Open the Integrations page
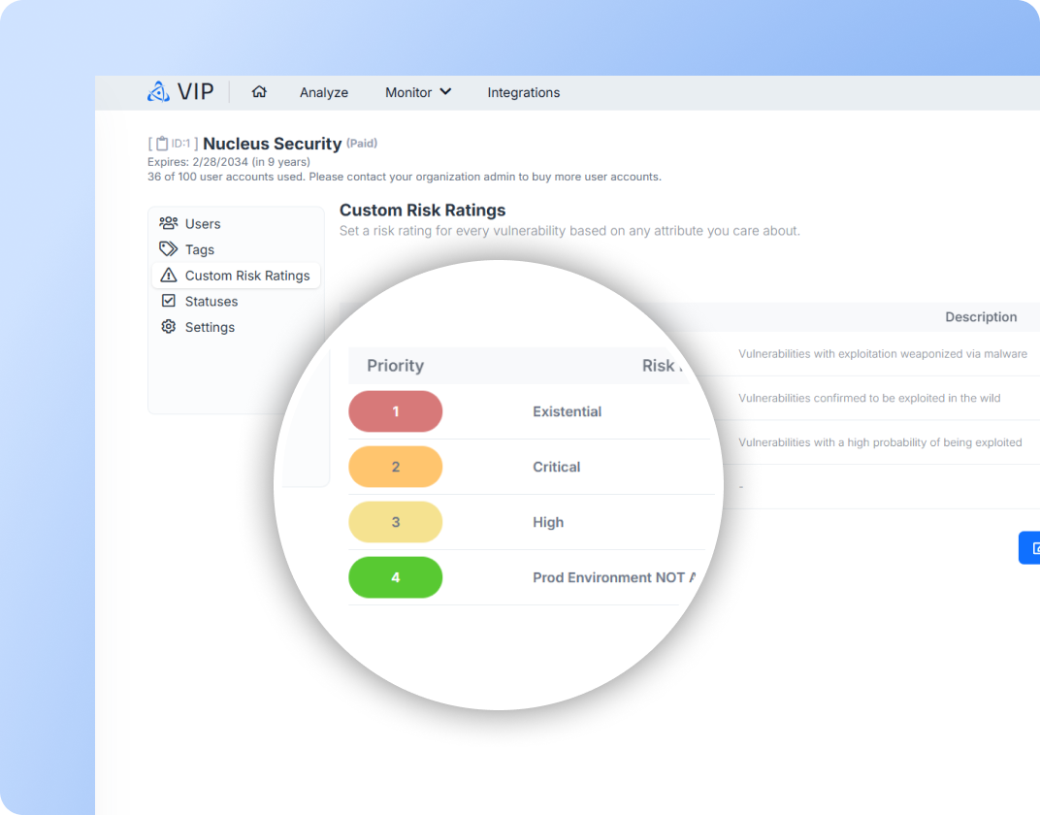The height and width of the screenshot is (815, 1040). (523, 92)
